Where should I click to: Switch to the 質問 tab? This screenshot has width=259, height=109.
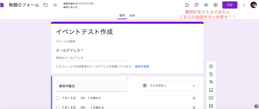pyautogui.click(x=122, y=16)
